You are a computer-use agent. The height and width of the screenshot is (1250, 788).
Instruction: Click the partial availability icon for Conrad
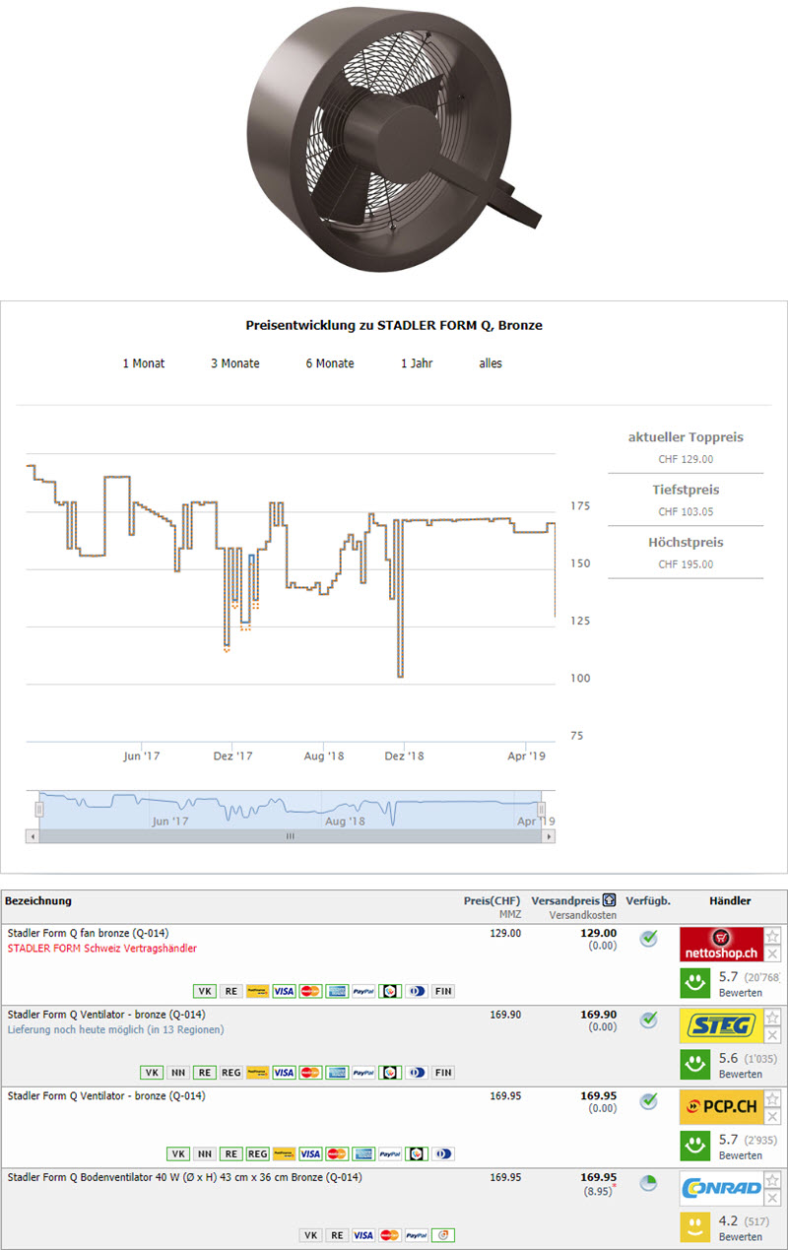pos(648,1183)
